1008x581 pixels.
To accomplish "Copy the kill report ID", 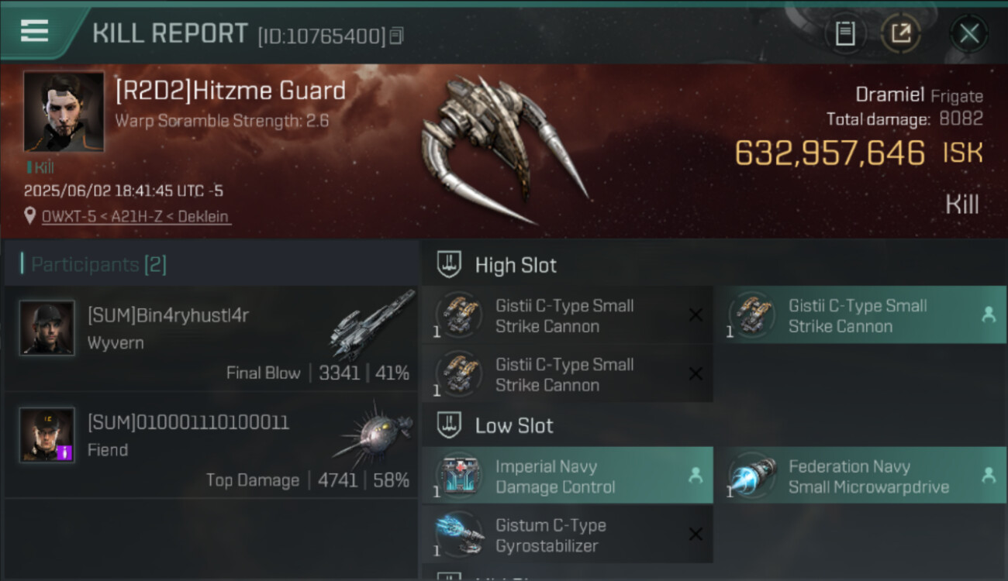I will [x=396, y=36].
